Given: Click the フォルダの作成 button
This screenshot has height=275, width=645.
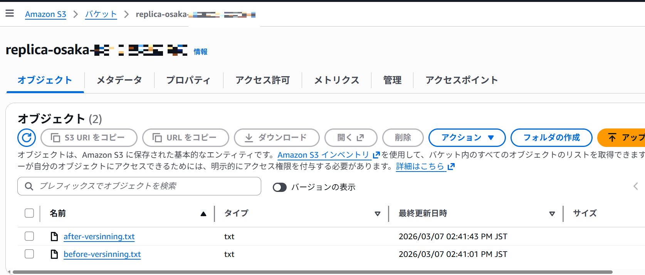Looking at the screenshot, I should pyautogui.click(x=551, y=138).
